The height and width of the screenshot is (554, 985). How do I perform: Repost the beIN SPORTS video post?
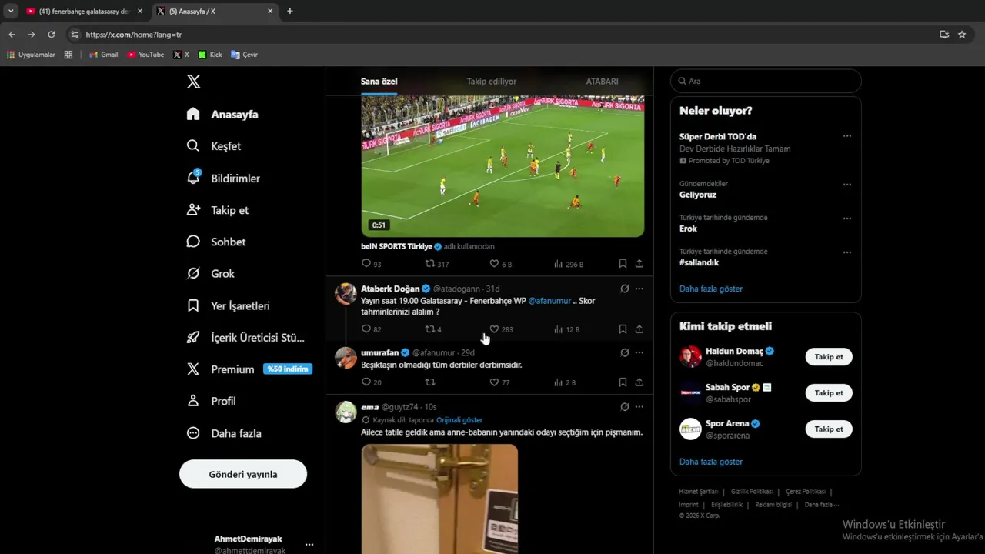pyautogui.click(x=436, y=264)
